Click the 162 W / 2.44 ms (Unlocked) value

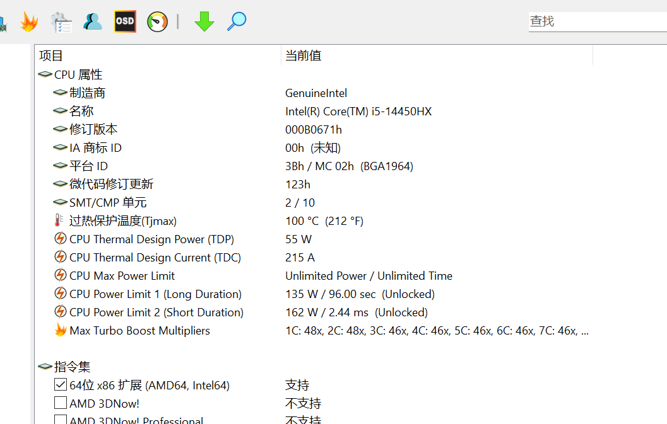357,312
